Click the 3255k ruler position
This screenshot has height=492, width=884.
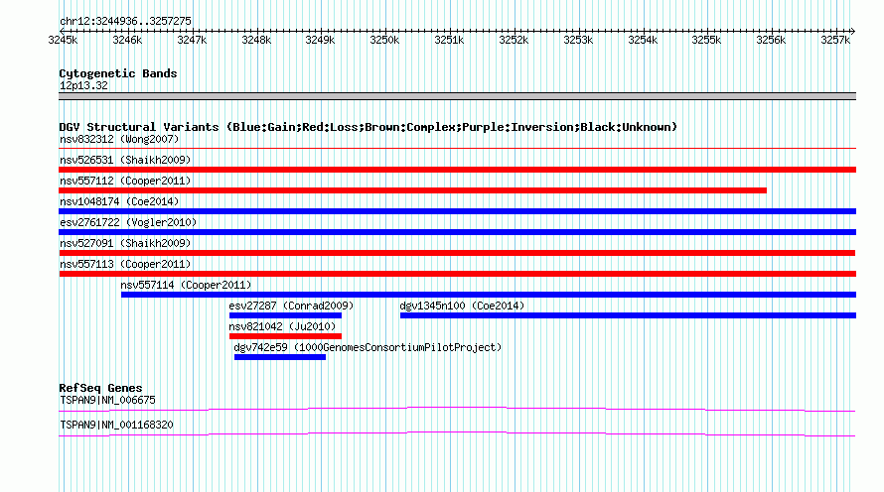pyautogui.click(x=706, y=40)
